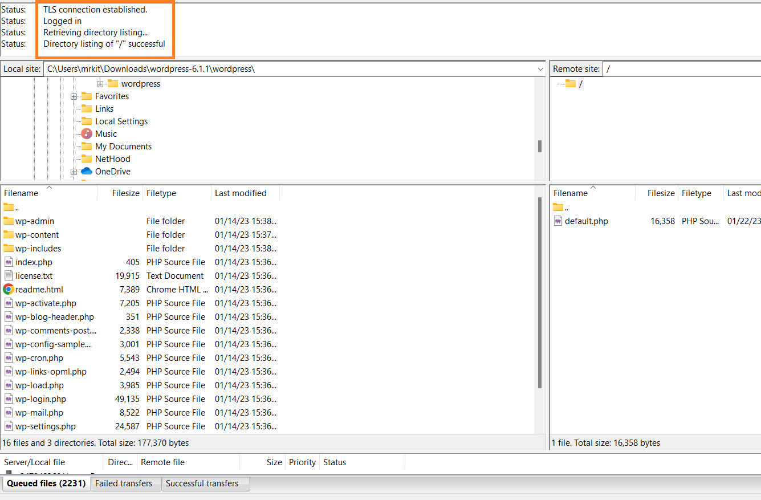Viewport: 761px width, 500px height.
Task: Select the wp-blog-header.php file icon
Action: (x=9, y=317)
